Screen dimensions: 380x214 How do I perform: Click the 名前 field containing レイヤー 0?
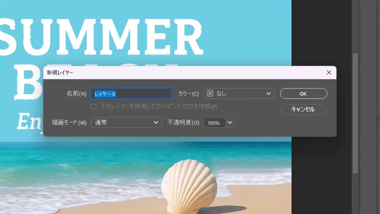point(131,94)
